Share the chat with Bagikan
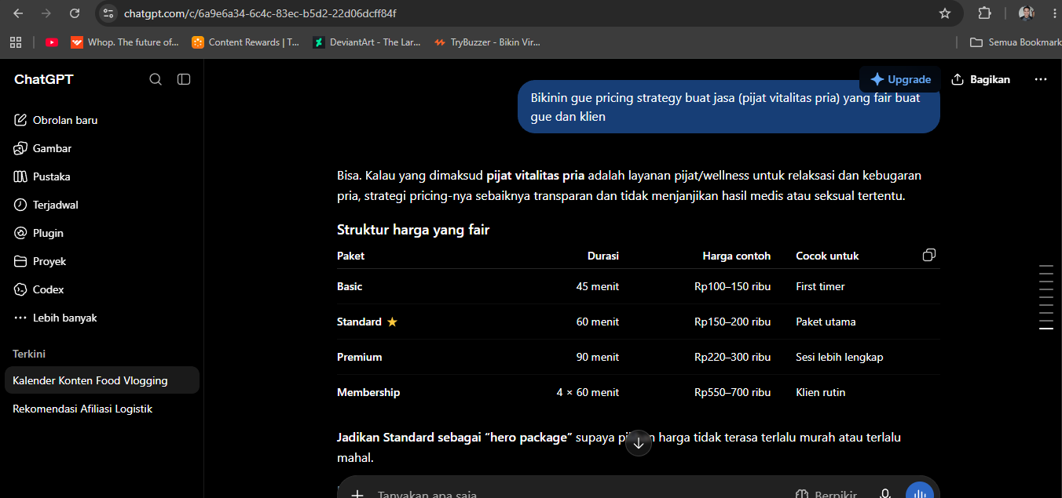Image resolution: width=1062 pixels, height=498 pixels. (980, 79)
